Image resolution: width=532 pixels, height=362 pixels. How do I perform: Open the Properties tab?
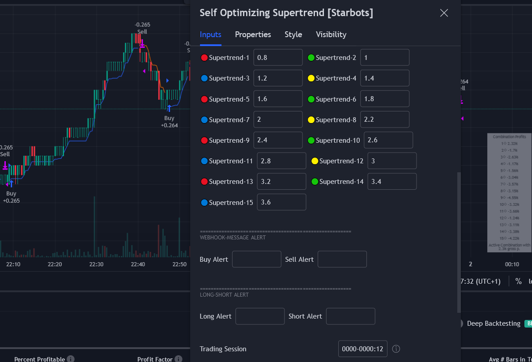point(253,34)
